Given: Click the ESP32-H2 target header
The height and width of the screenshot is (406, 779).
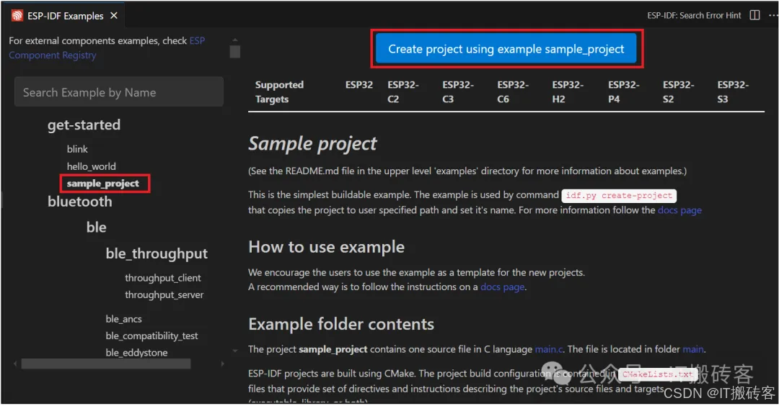Looking at the screenshot, I should 568,91.
